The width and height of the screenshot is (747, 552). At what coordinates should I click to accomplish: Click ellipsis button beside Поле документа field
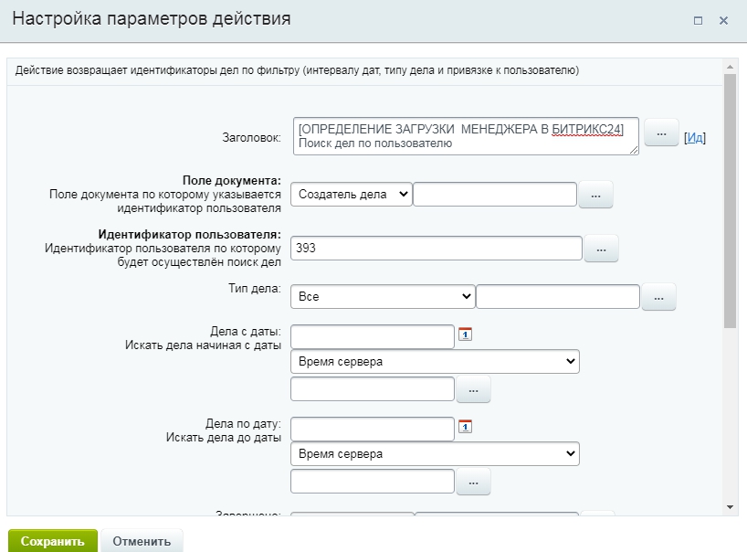(x=594, y=195)
